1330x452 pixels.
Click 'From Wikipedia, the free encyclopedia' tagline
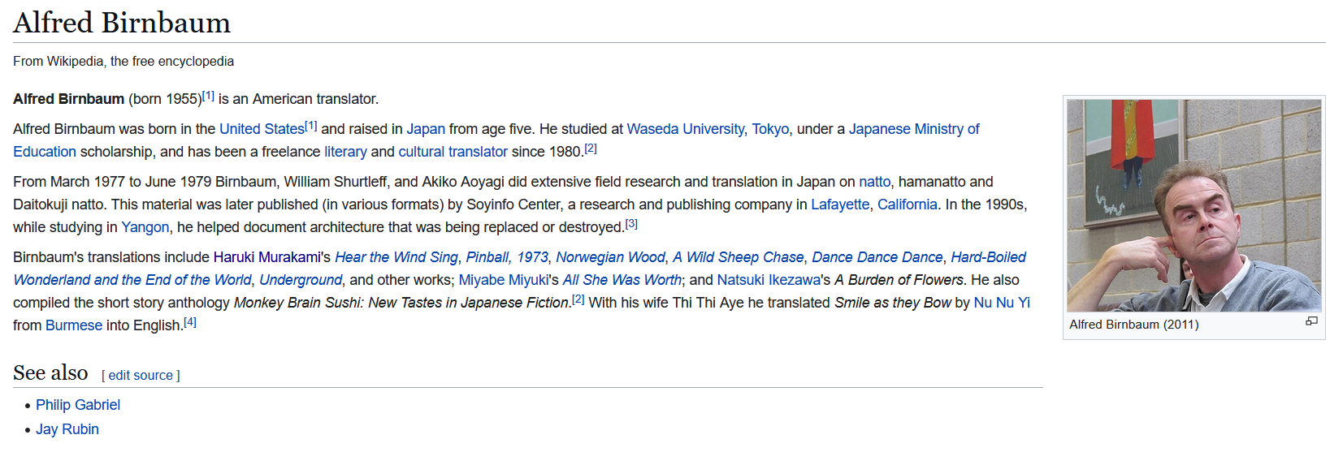tap(123, 62)
